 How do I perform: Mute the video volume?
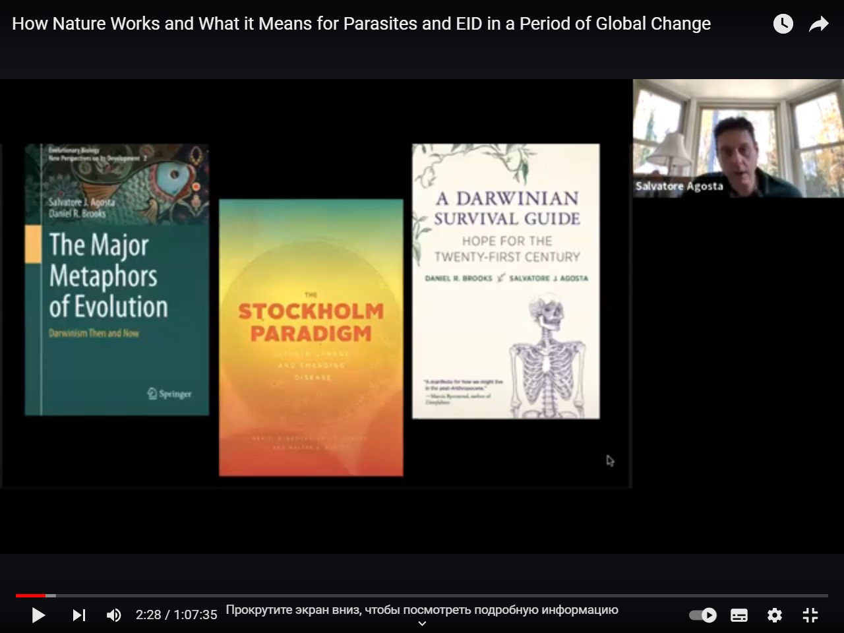click(x=114, y=615)
